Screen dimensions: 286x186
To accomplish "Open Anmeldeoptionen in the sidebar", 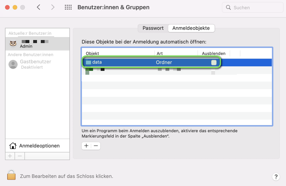I will 39,146.
